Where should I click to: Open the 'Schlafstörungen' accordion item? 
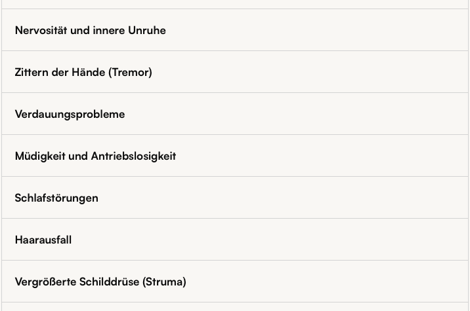coord(235,198)
